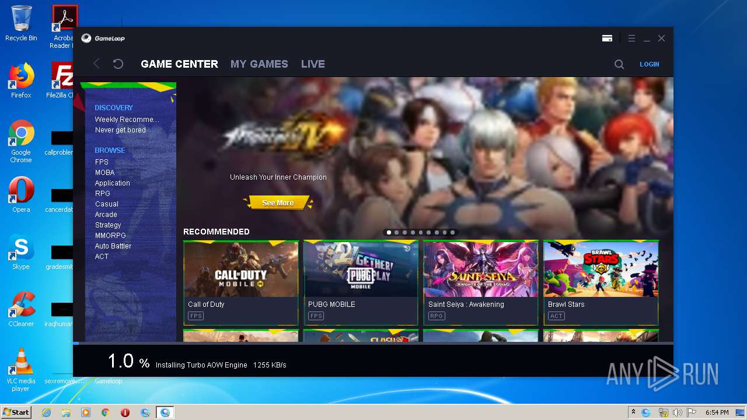747x420 pixels.
Task: Open PUBG MOBILE game thumbnail
Action: 361,269
